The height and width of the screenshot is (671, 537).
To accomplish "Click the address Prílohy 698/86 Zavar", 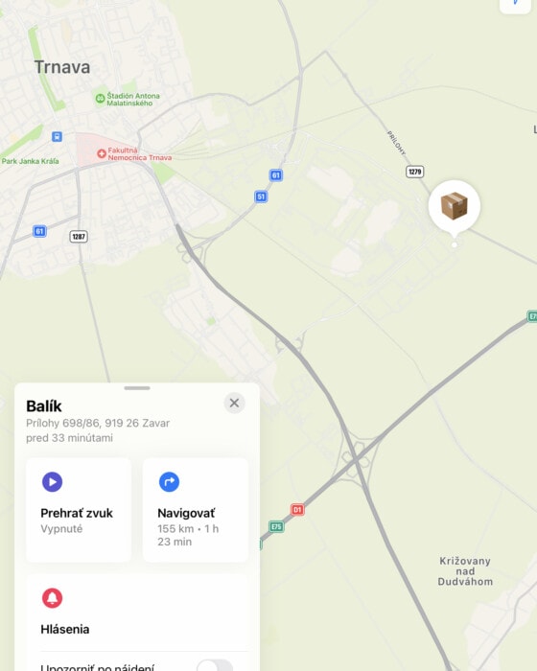I will (98, 424).
